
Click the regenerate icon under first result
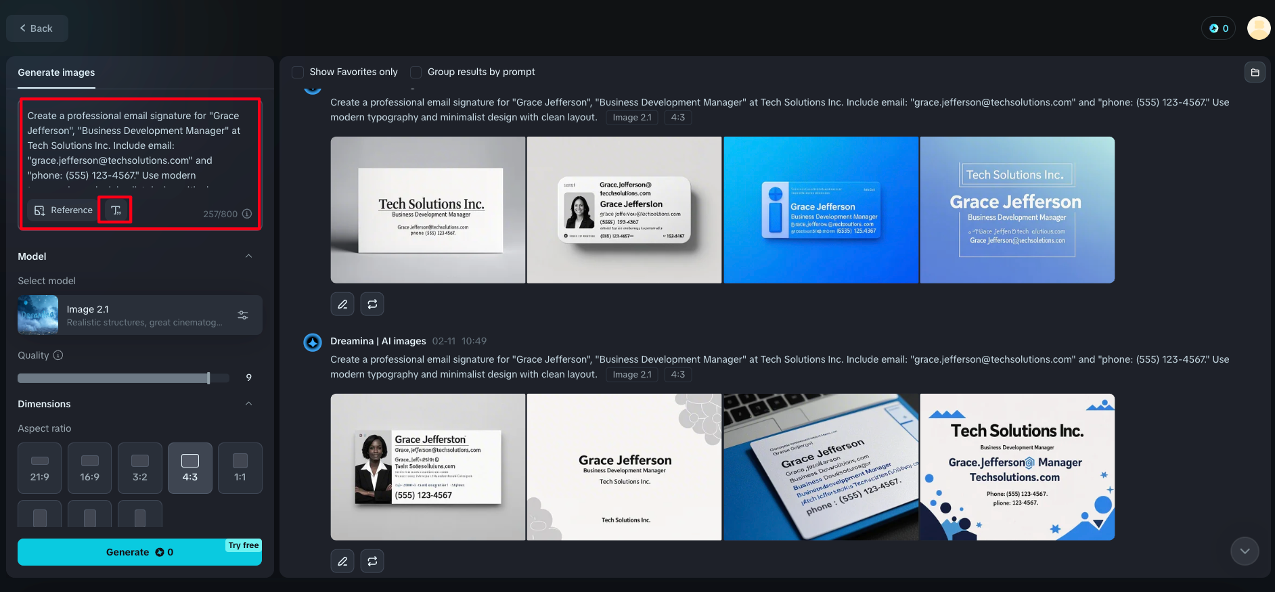[x=372, y=304]
